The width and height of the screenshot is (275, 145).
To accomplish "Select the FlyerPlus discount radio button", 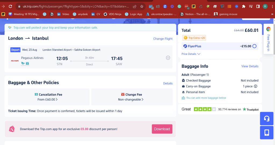I will click(x=254, y=46).
